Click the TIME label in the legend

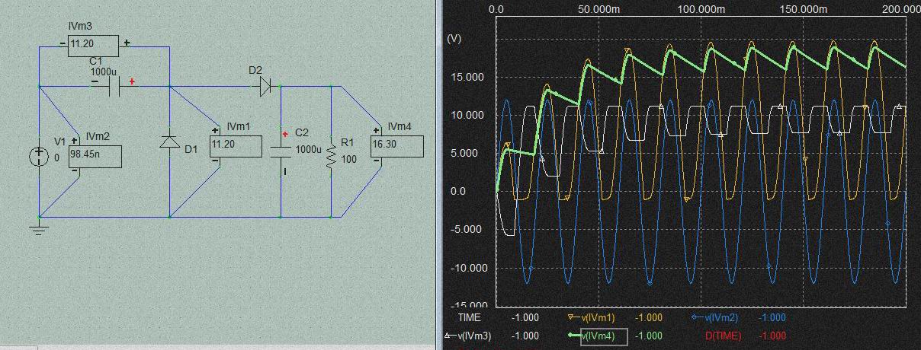470,317
